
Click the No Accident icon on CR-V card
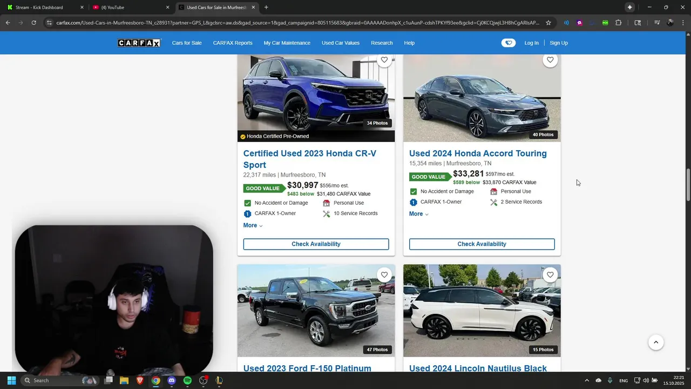(x=247, y=203)
